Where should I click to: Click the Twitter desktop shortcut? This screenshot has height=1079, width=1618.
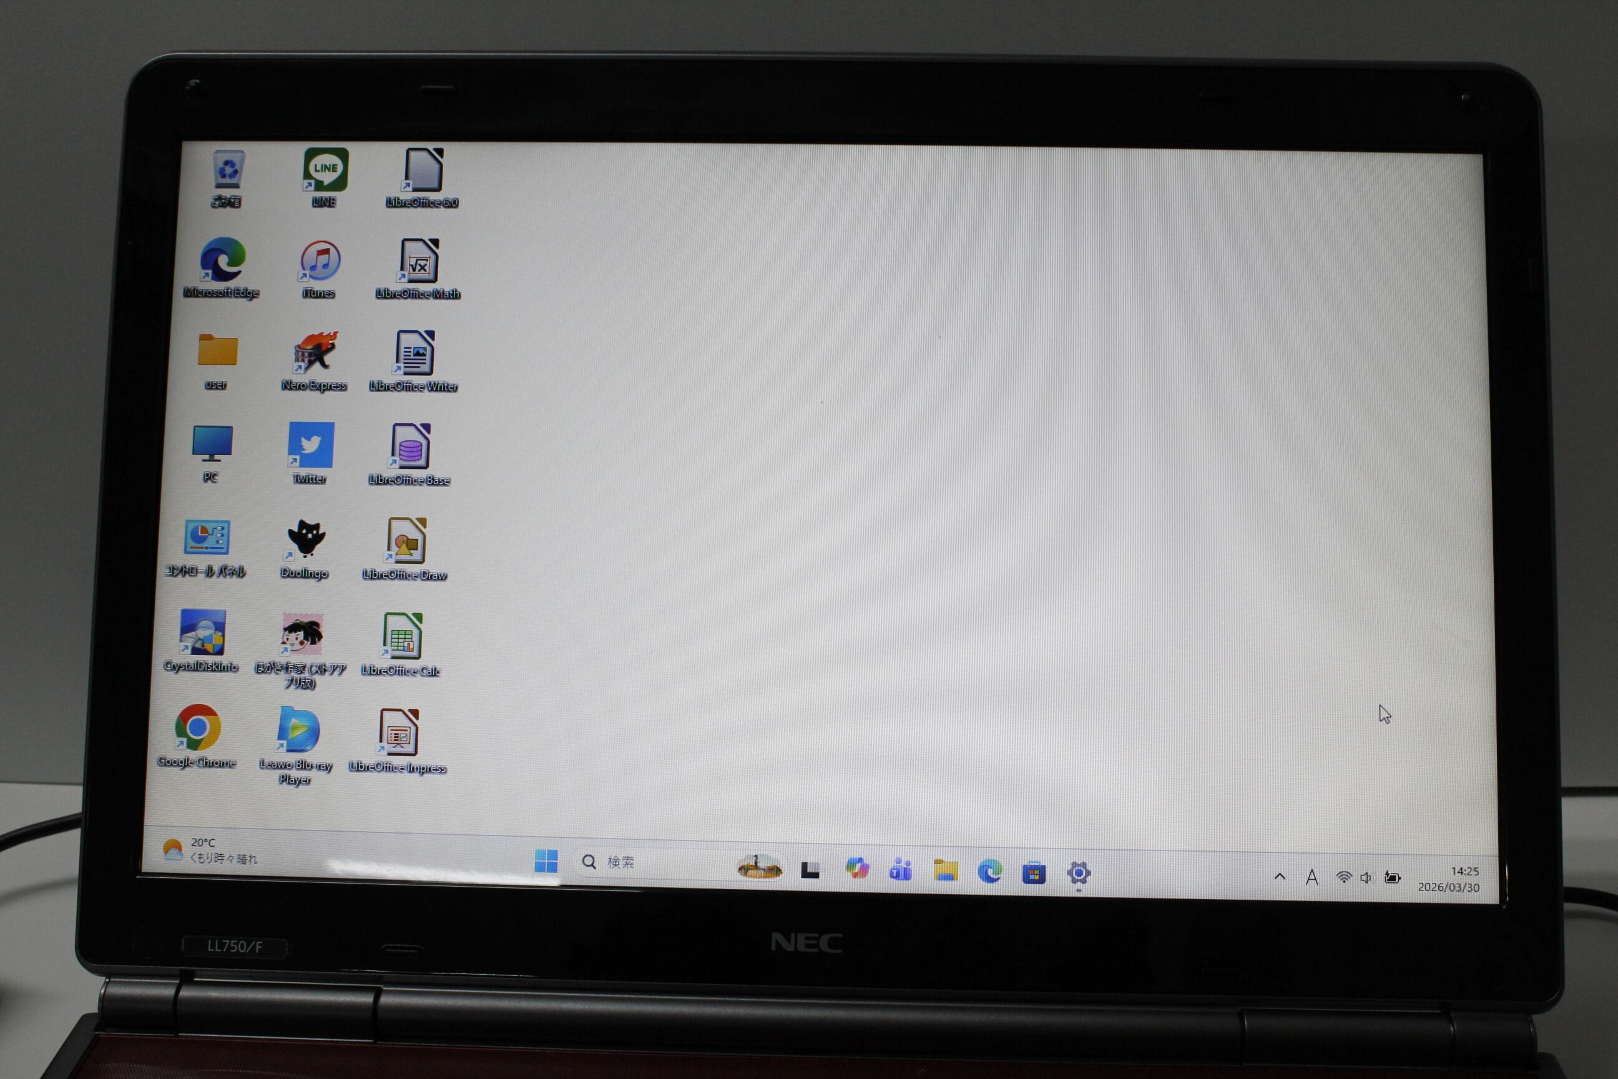[x=311, y=445]
